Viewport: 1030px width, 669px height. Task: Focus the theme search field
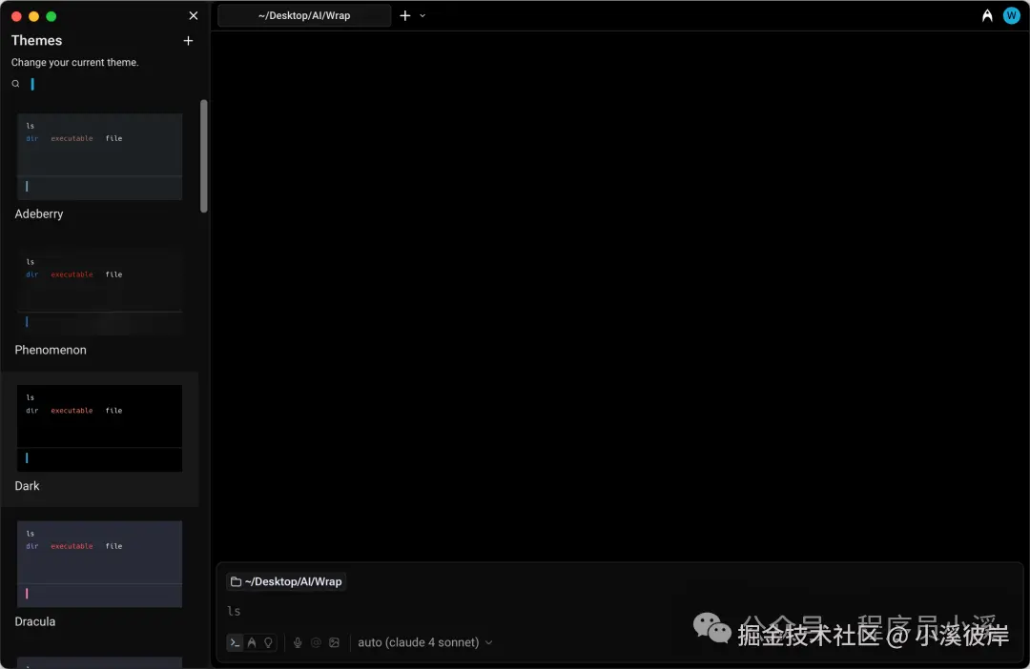tap(109, 84)
